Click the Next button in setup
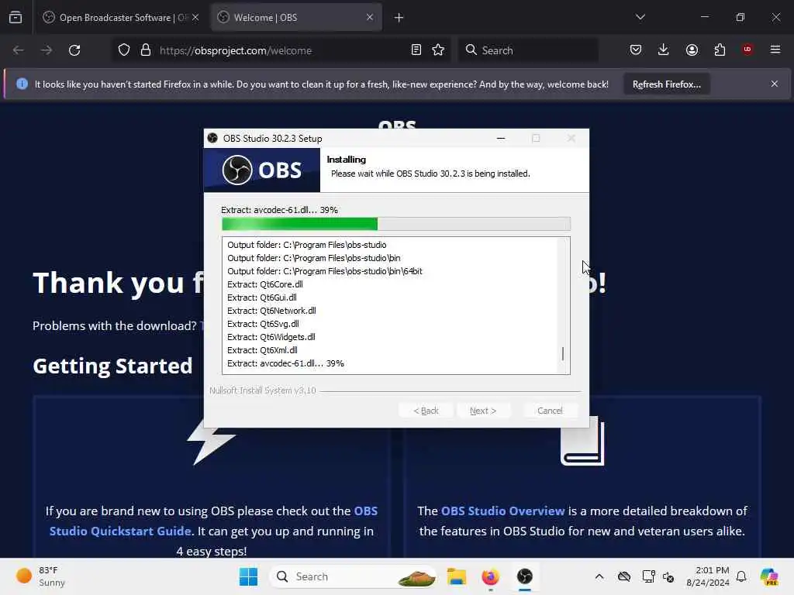Screen dimensions: 794x595 [483, 411]
